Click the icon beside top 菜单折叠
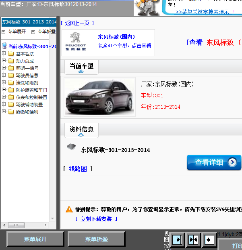Viewport: 242px width, 250px height. tap(33, 32)
